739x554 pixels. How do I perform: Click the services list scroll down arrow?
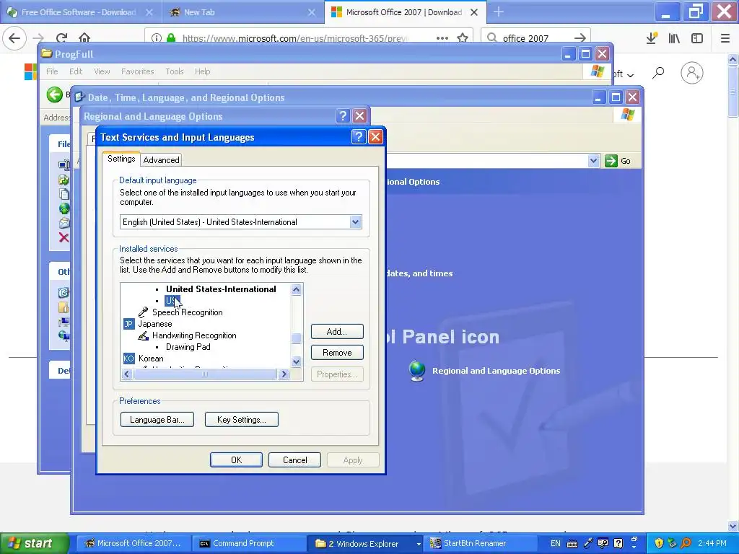tap(296, 362)
